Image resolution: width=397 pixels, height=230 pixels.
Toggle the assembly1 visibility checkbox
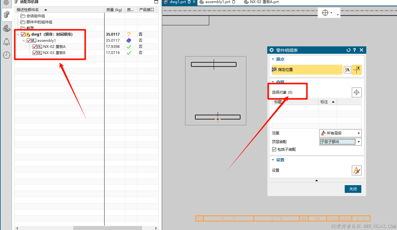29,41
